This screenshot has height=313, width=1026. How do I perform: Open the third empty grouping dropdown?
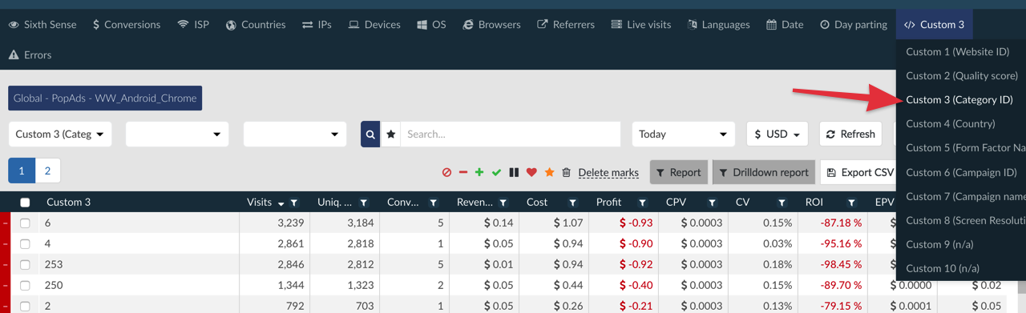pos(295,134)
